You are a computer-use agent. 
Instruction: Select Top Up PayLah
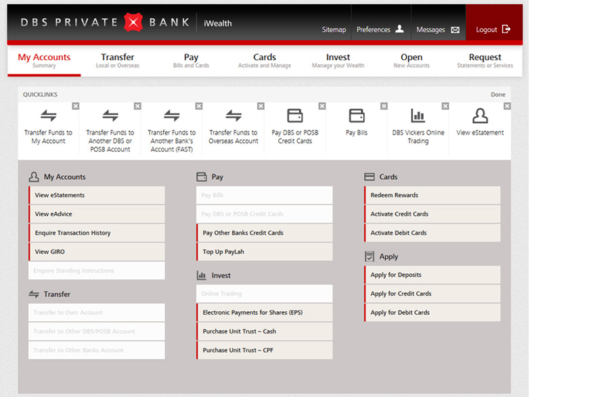(265, 252)
